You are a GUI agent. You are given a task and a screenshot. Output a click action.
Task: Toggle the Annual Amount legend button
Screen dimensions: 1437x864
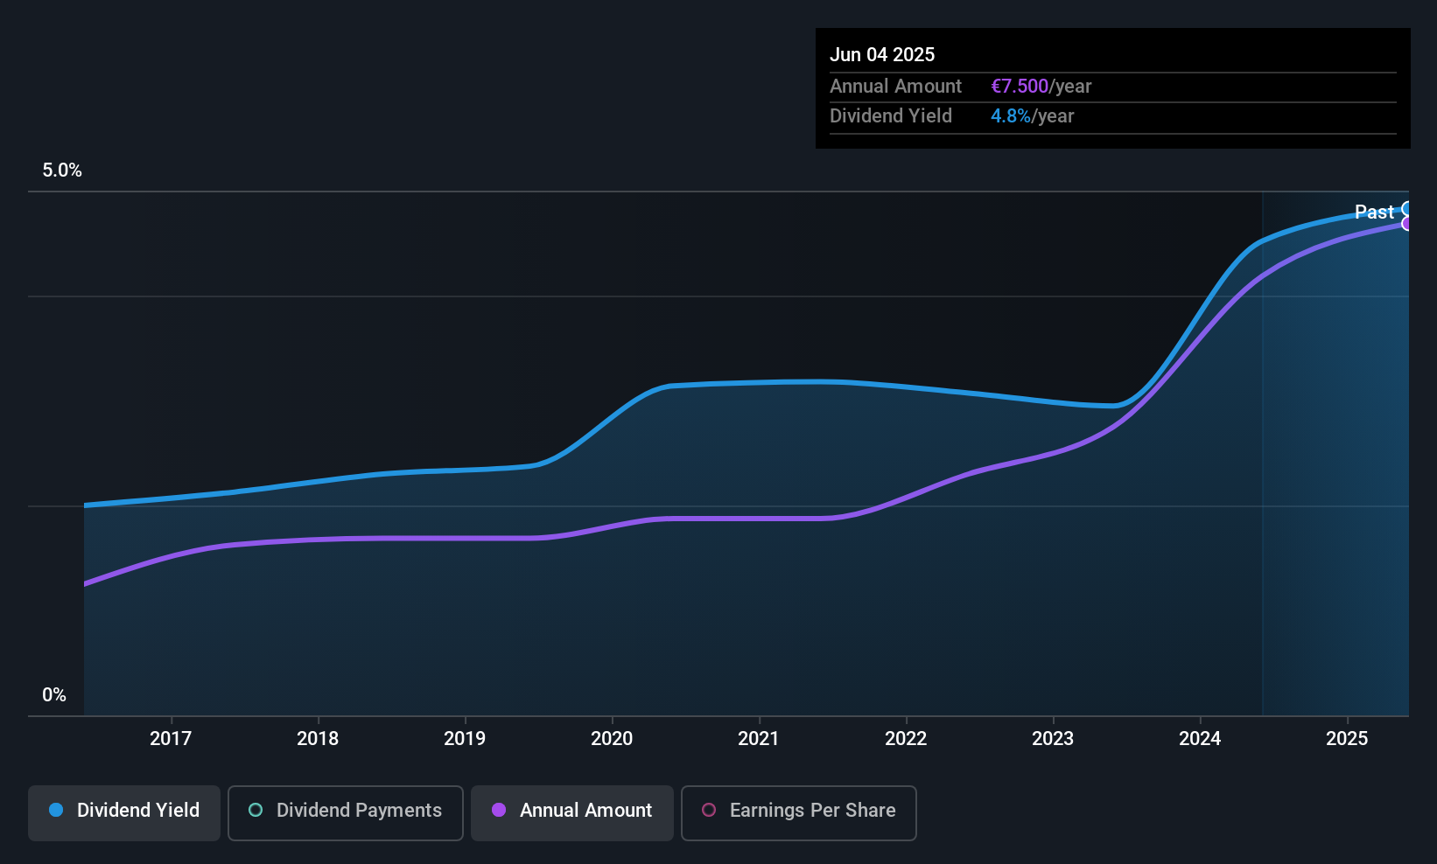(572, 812)
